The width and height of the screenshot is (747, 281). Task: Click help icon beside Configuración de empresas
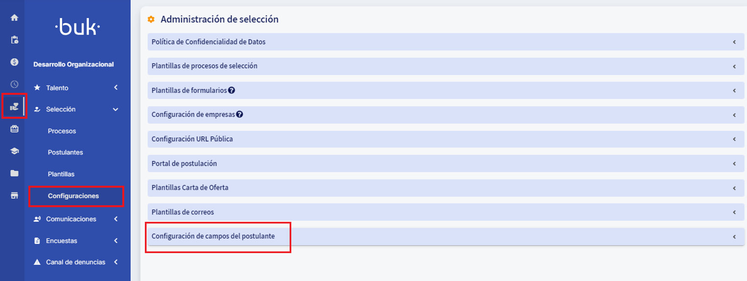[240, 115]
